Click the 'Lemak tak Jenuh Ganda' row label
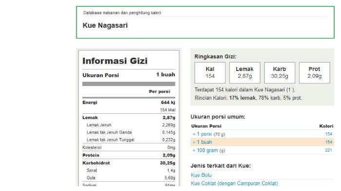Viewport: 341px width, 191px height. [109, 132]
